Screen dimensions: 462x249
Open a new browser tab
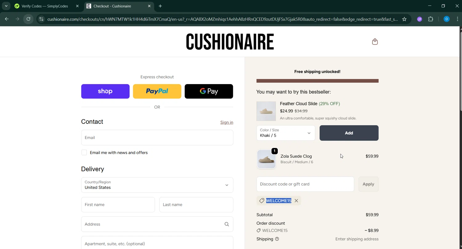pyautogui.click(x=160, y=6)
